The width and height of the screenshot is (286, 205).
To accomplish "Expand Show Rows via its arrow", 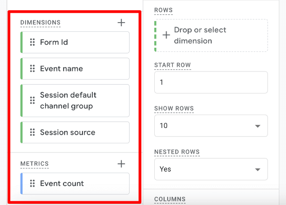I will 257,126.
